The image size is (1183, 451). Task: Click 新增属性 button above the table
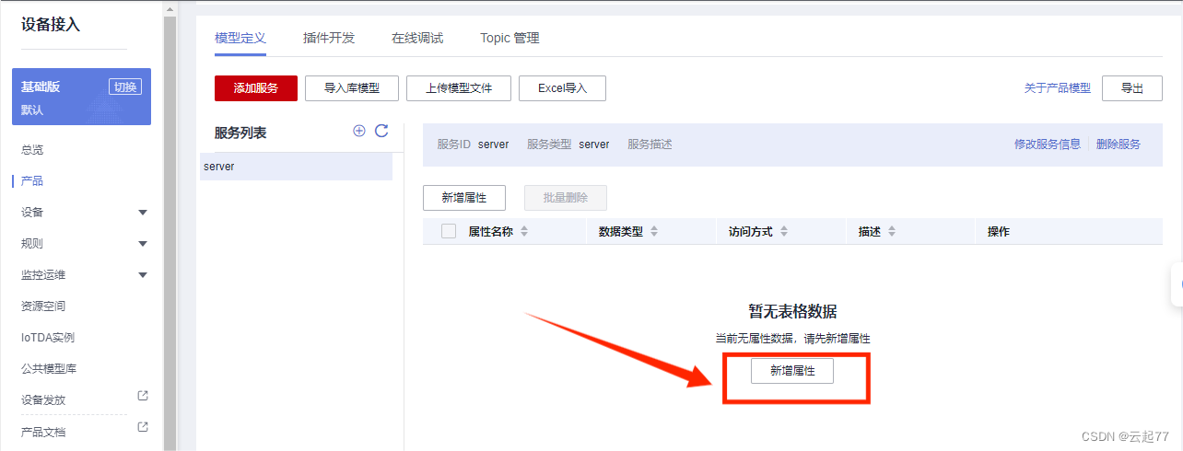464,198
